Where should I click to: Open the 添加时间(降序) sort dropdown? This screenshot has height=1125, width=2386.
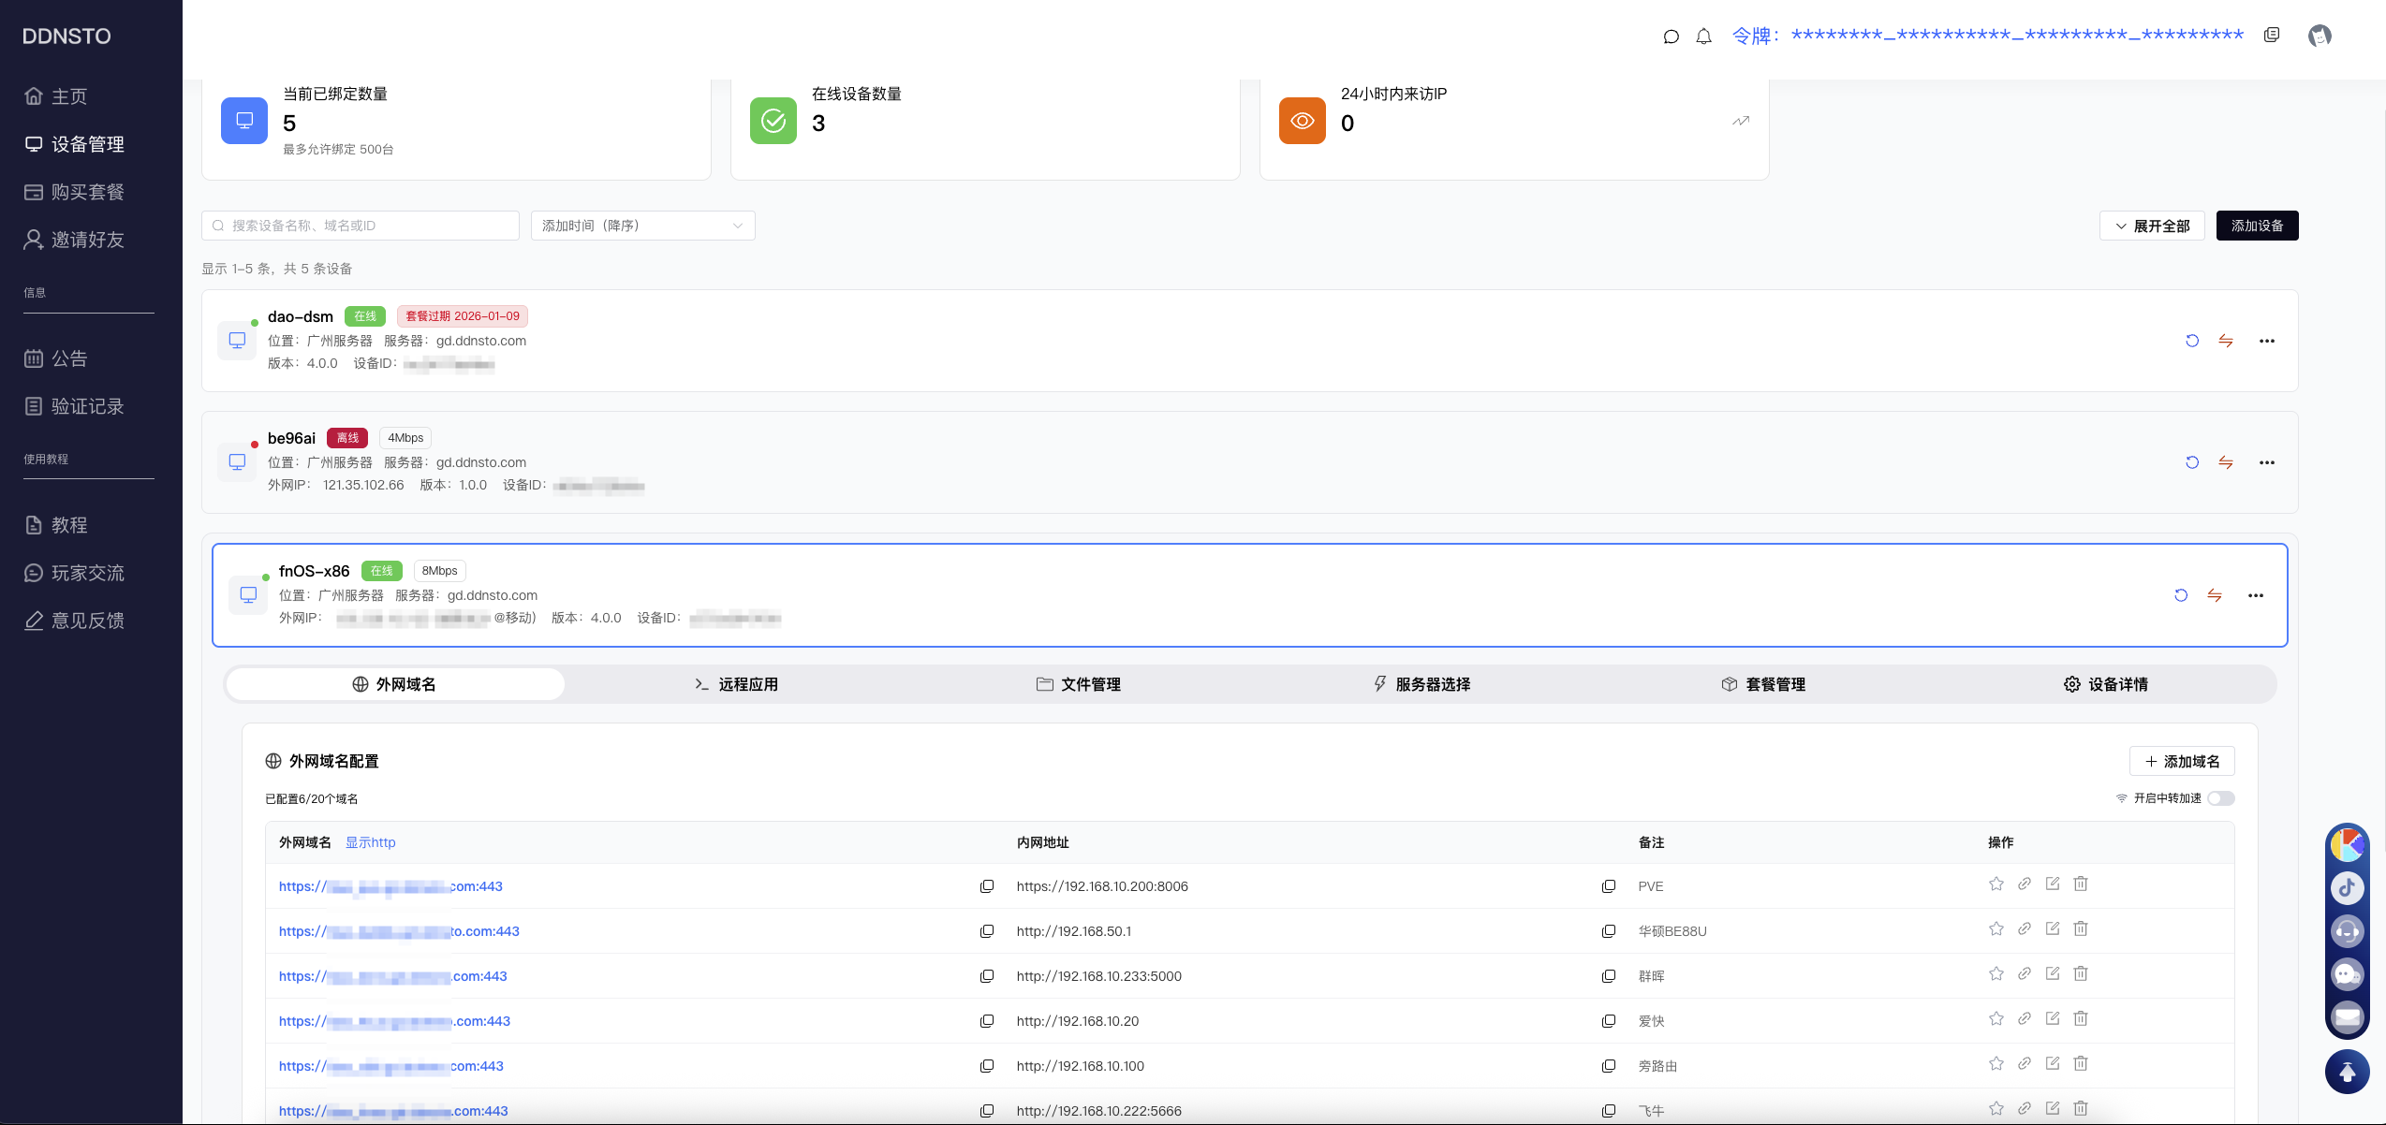[643, 226]
